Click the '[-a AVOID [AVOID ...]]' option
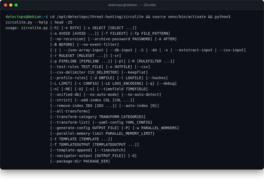 [x=74, y=33]
